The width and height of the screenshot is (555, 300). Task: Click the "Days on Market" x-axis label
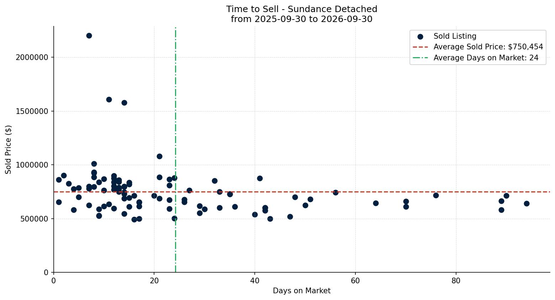tap(302, 291)
